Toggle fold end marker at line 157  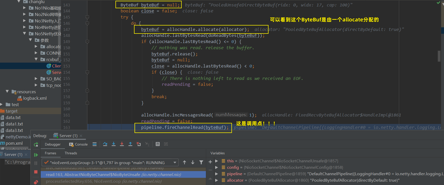87,91
